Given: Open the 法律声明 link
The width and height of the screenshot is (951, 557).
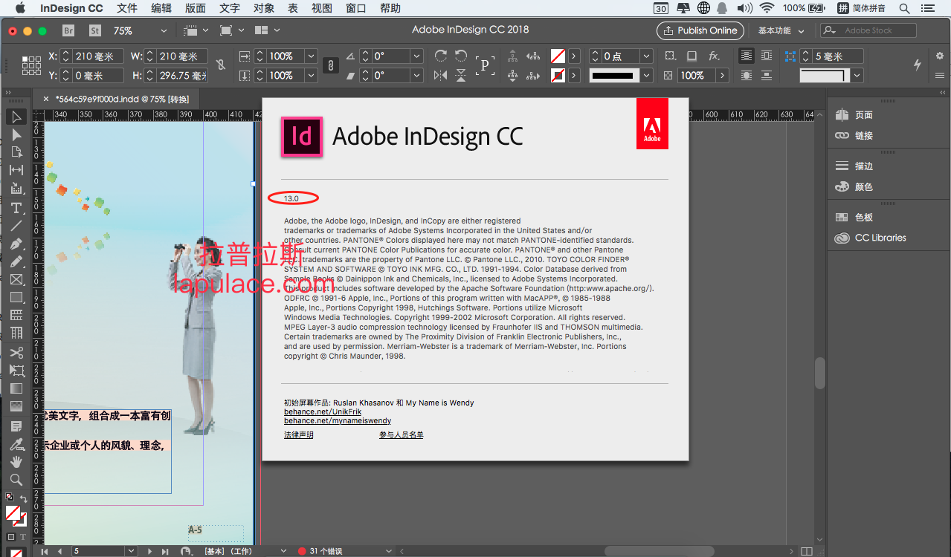Looking at the screenshot, I should coord(299,434).
